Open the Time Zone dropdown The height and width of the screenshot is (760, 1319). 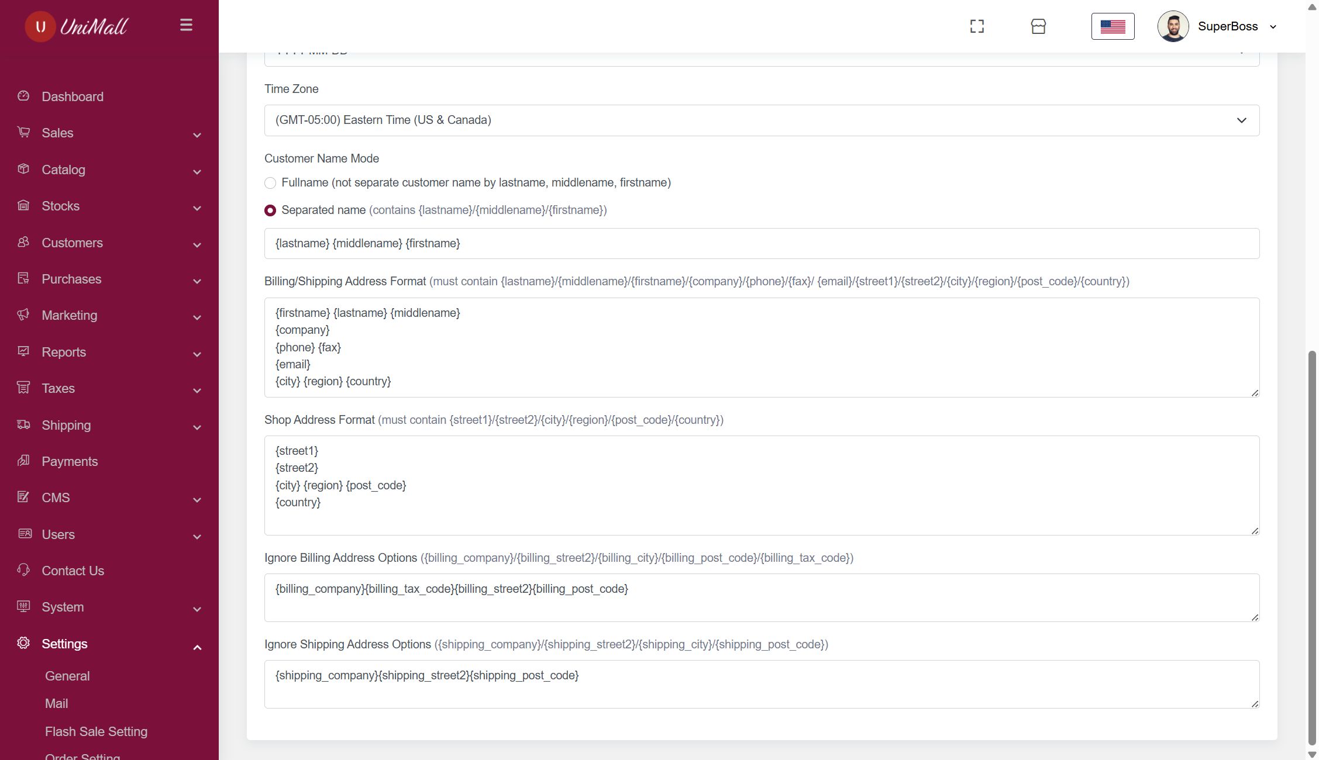tap(762, 120)
